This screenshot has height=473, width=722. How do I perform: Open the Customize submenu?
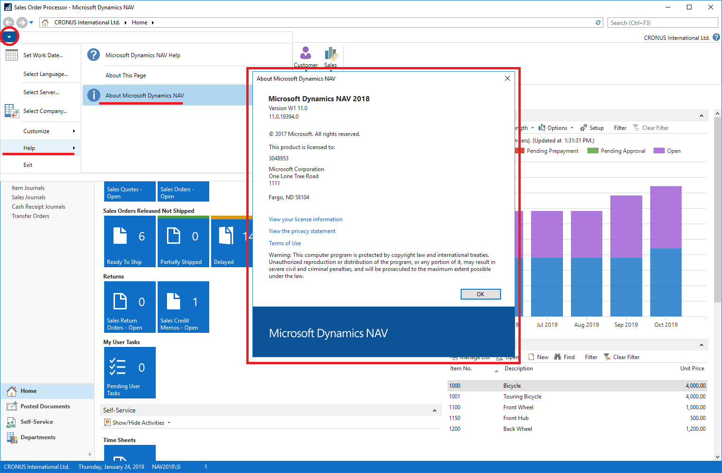(x=40, y=131)
